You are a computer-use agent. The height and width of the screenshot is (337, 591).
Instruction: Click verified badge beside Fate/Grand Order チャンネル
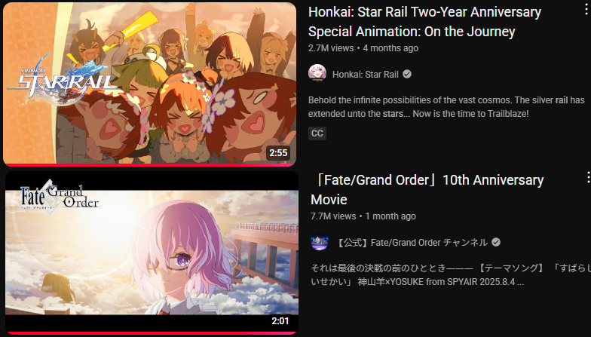[496, 242]
